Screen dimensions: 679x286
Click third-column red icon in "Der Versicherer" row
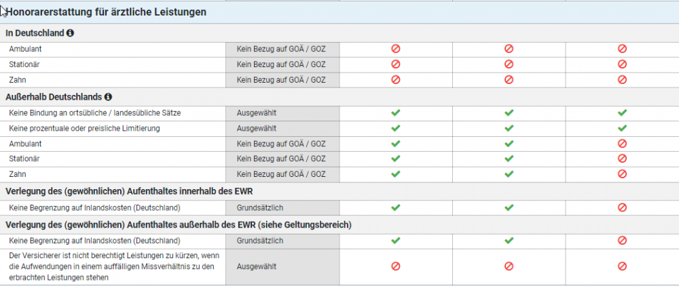coord(622,266)
